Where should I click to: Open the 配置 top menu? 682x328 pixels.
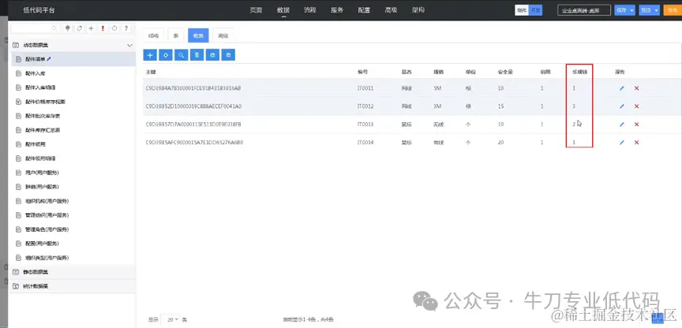tap(364, 10)
